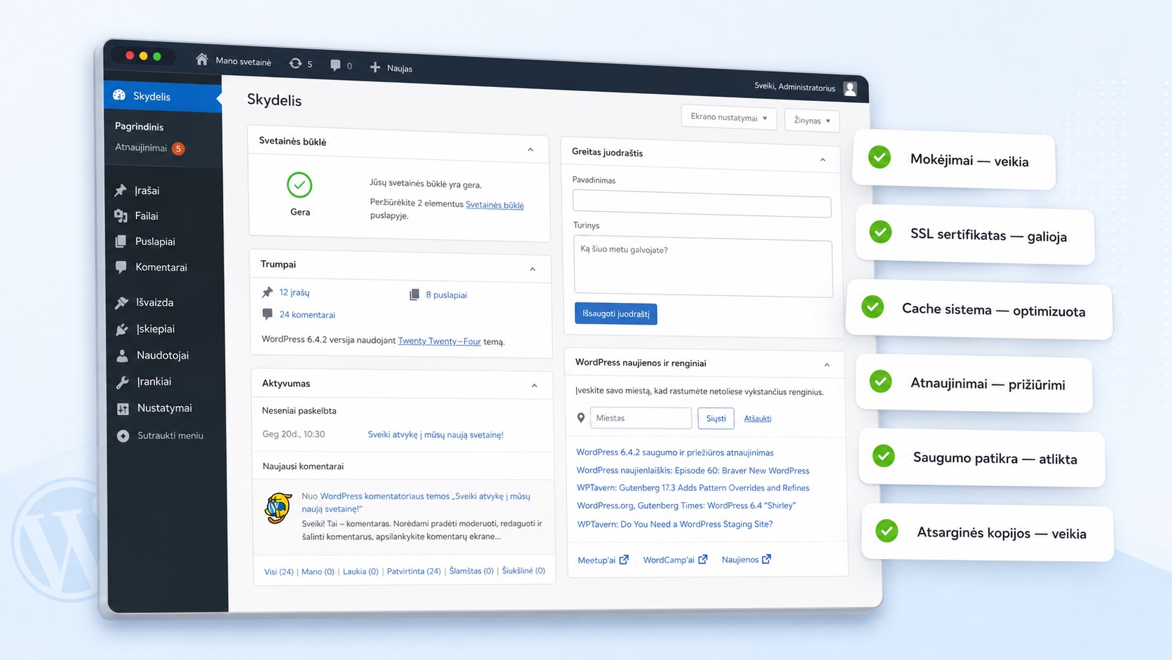Image resolution: width=1172 pixels, height=660 pixels.
Task: Open the Įrašai menu label
Action: tap(147, 190)
